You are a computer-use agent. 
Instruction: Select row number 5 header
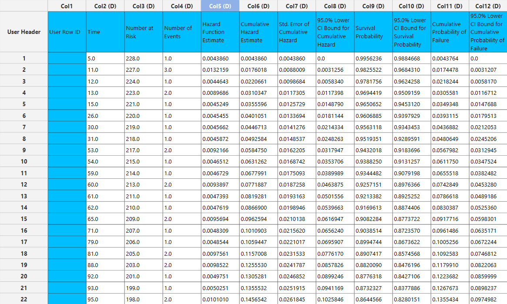pyautogui.click(x=24, y=104)
